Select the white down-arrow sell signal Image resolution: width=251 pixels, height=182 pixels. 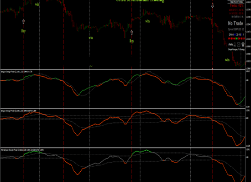pos(212,5)
